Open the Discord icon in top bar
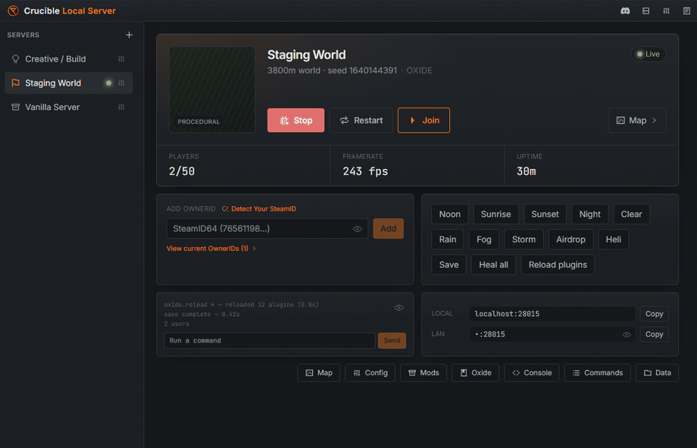Viewport: 697px width, 448px height. click(625, 11)
